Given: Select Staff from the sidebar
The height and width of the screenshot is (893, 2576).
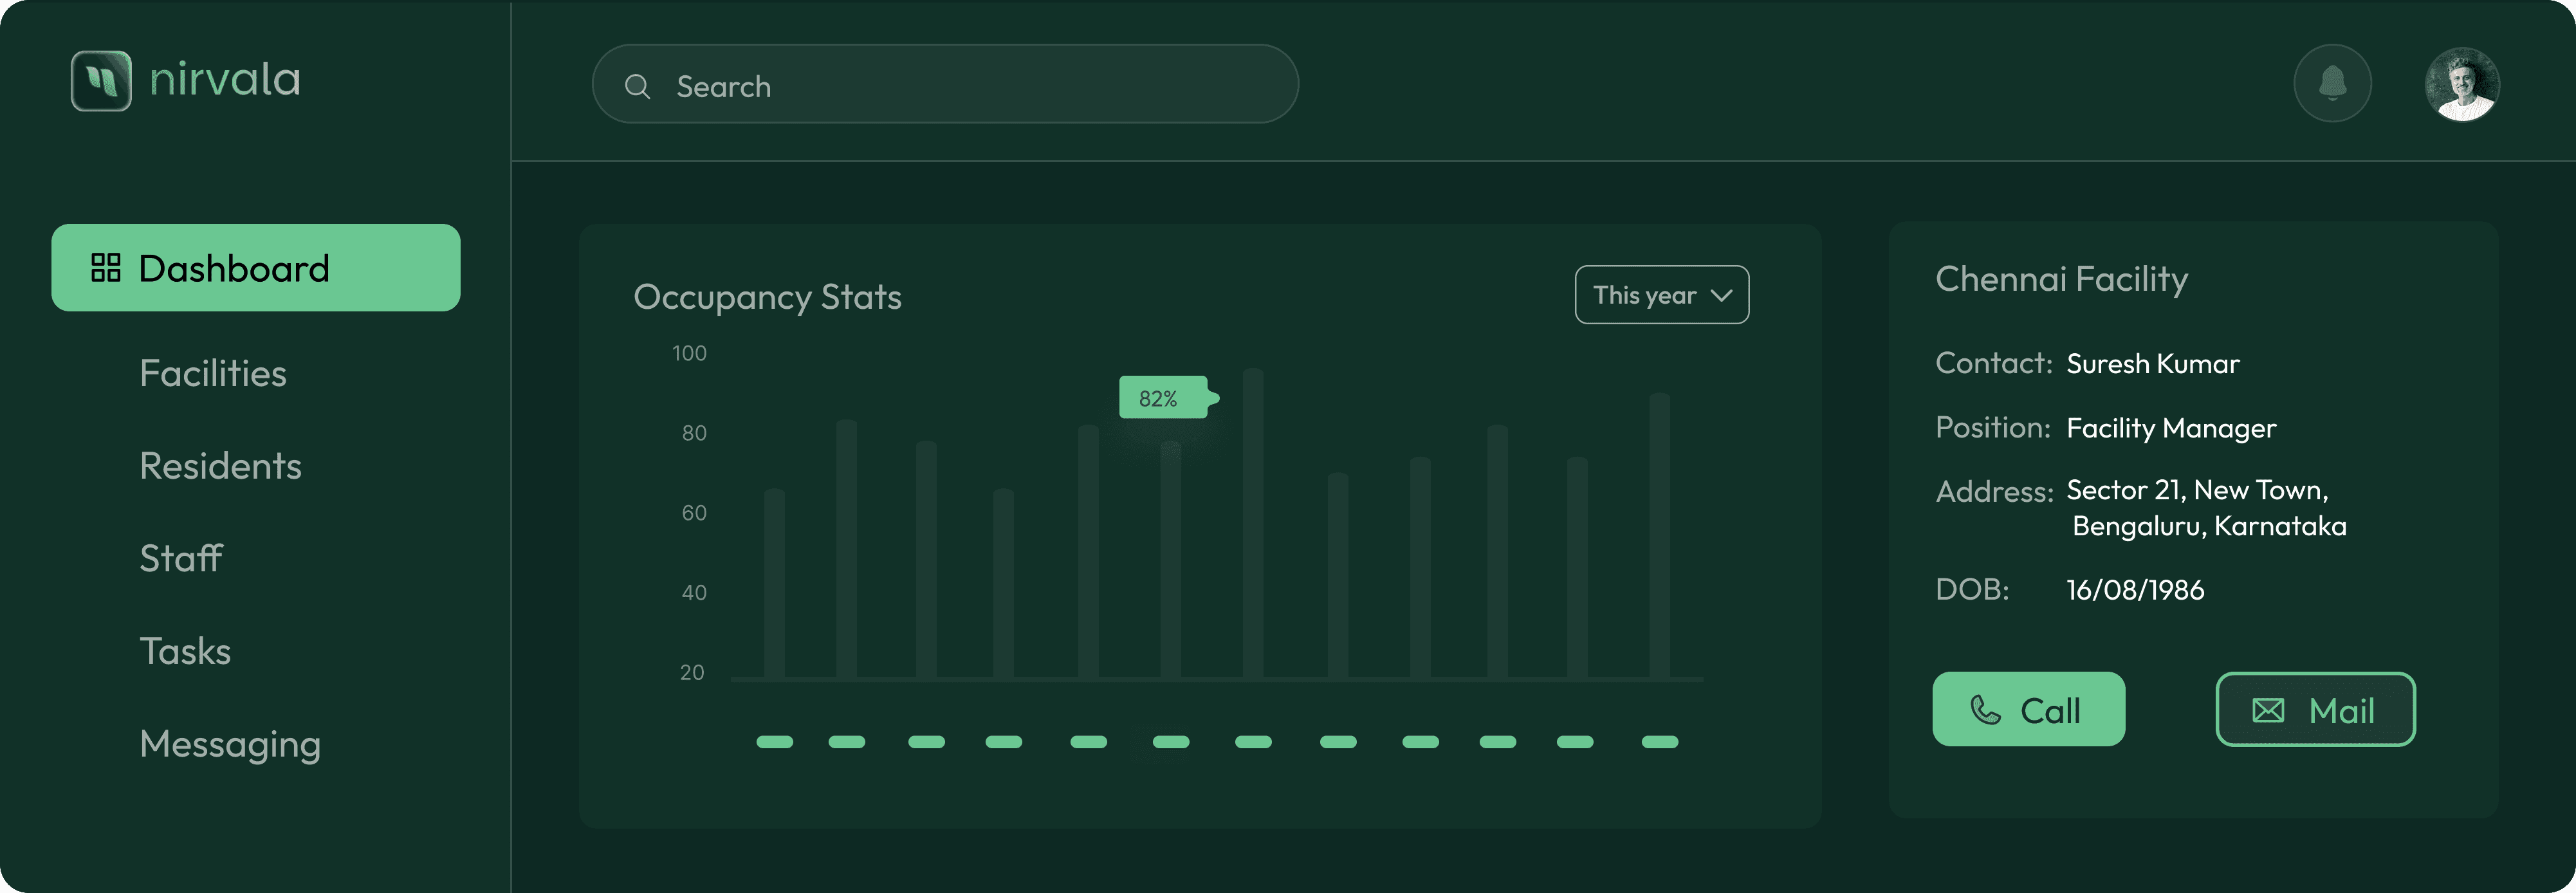Looking at the screenshot, I should coord(181,559).
